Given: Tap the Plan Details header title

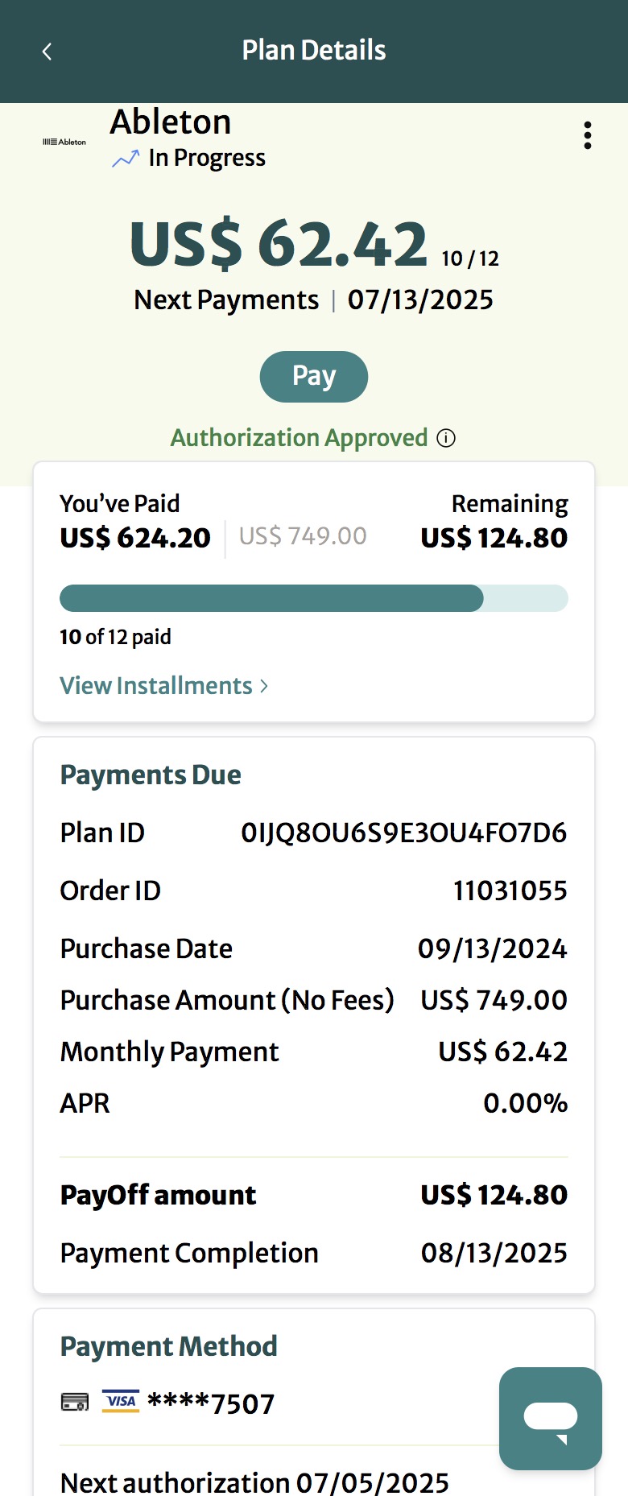Looking at the screenshot, I should (x=314, y=50).
